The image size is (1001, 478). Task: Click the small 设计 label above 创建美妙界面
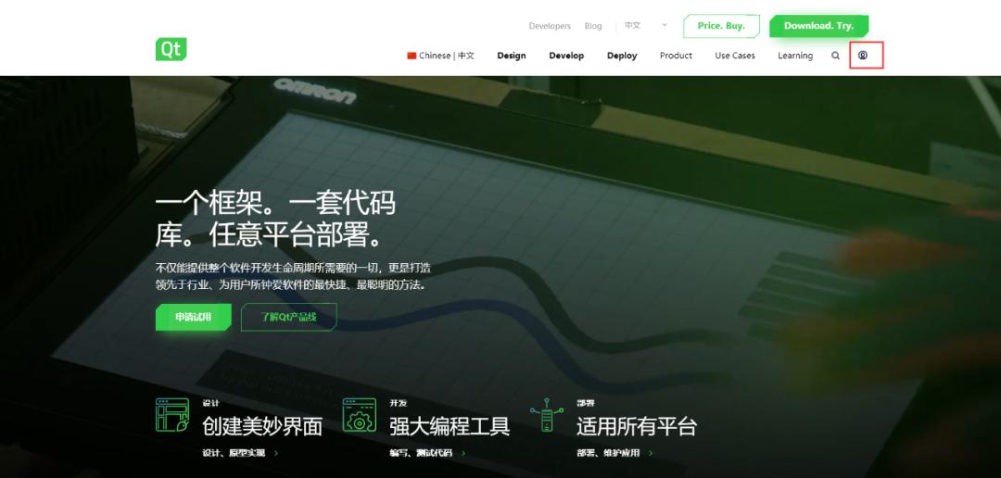[x=210, y=403]
